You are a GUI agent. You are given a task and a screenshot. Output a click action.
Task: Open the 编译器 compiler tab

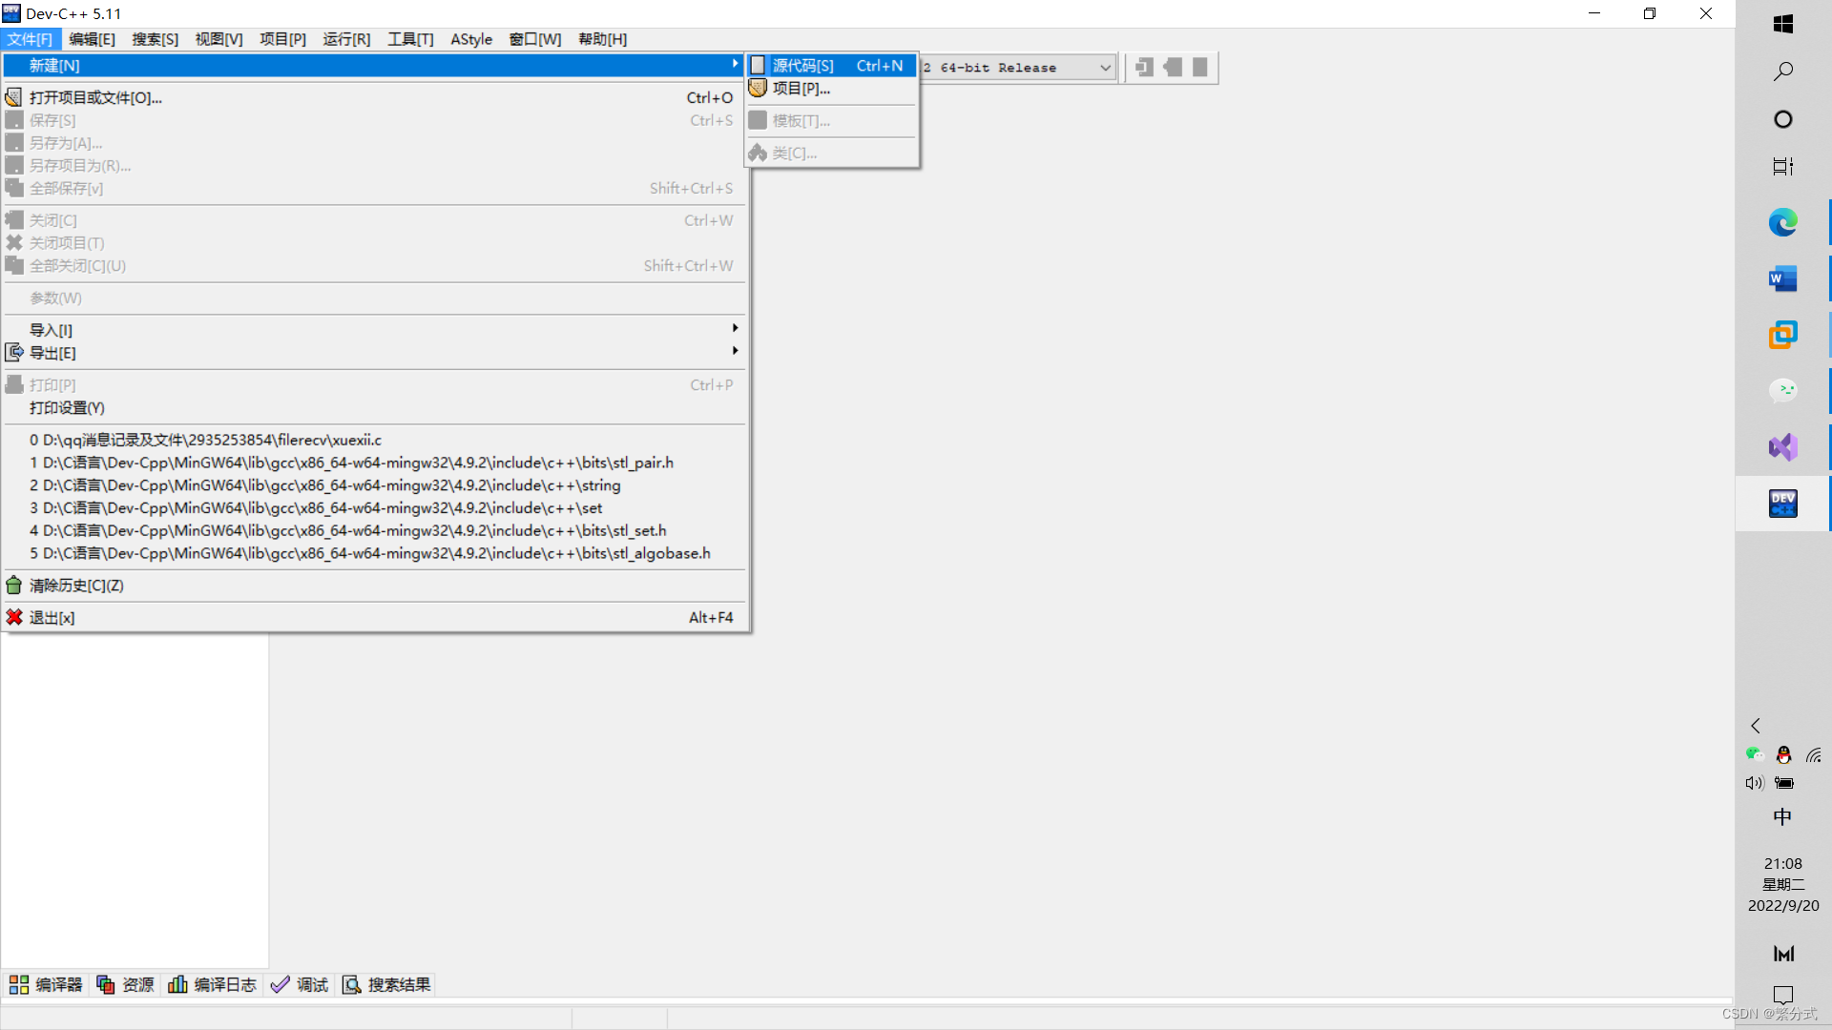(46, 984)
